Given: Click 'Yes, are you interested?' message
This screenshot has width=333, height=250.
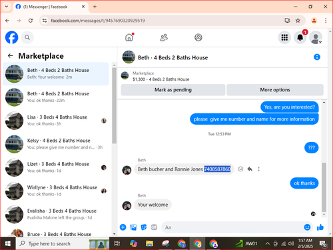Looking at the screenshot, I should tap(289, 107).
